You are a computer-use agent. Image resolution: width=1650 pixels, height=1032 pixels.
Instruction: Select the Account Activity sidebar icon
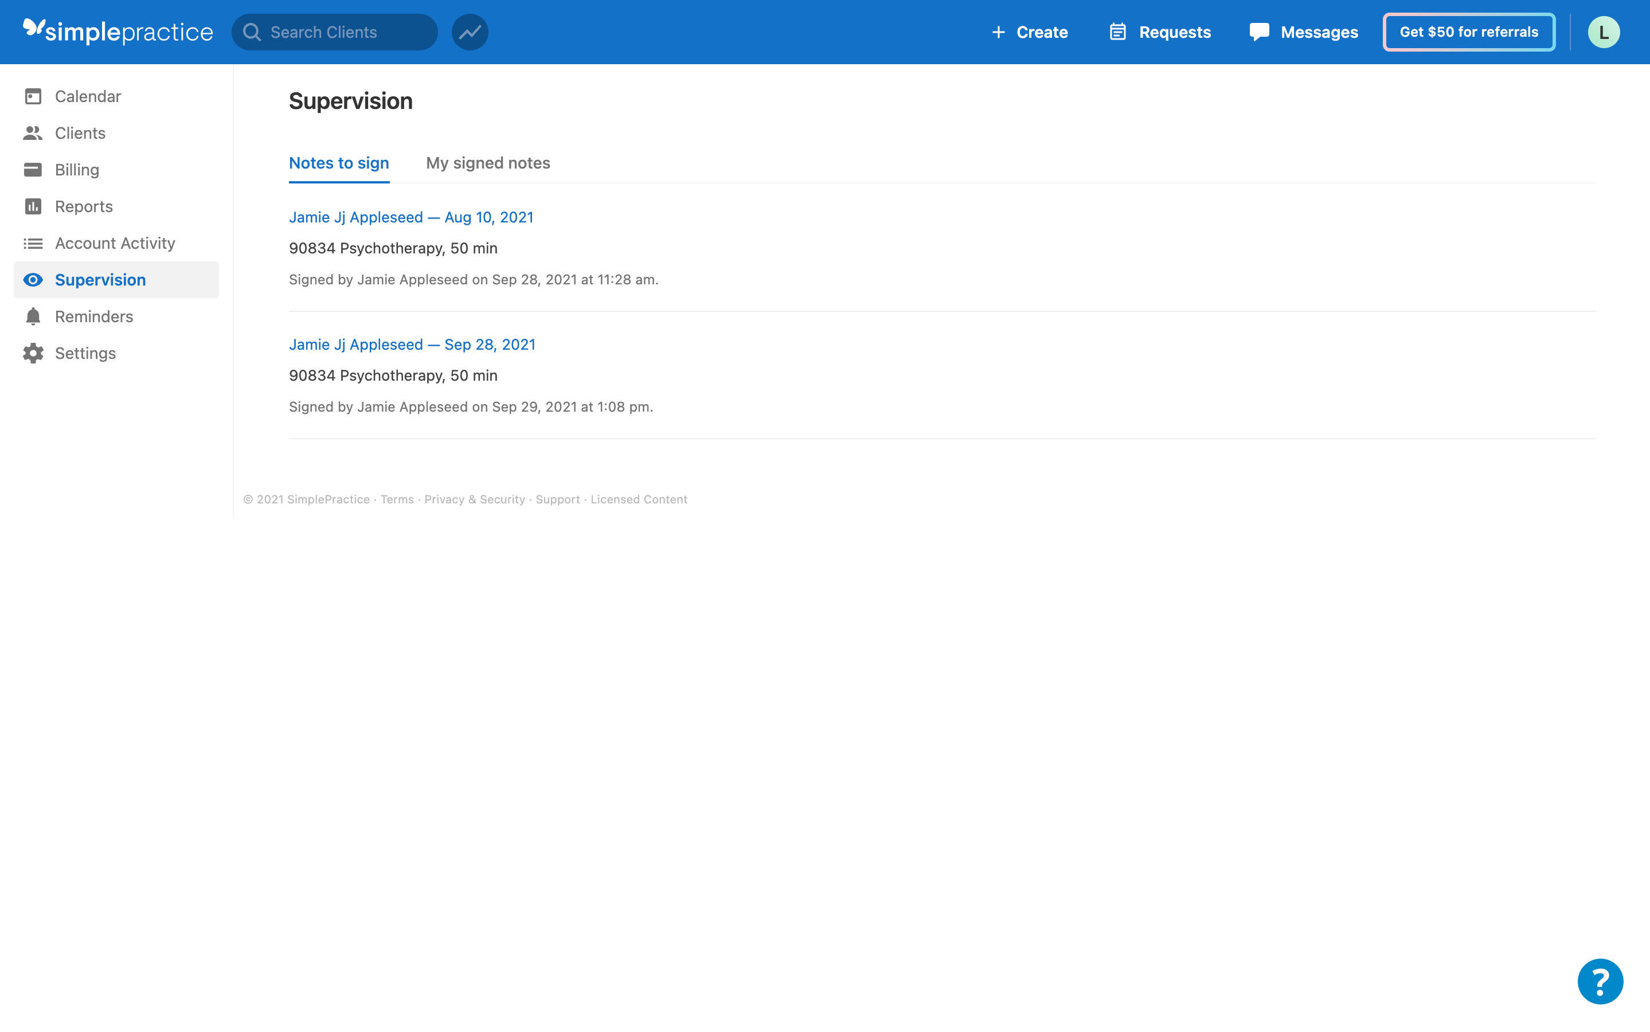(33, 243)
